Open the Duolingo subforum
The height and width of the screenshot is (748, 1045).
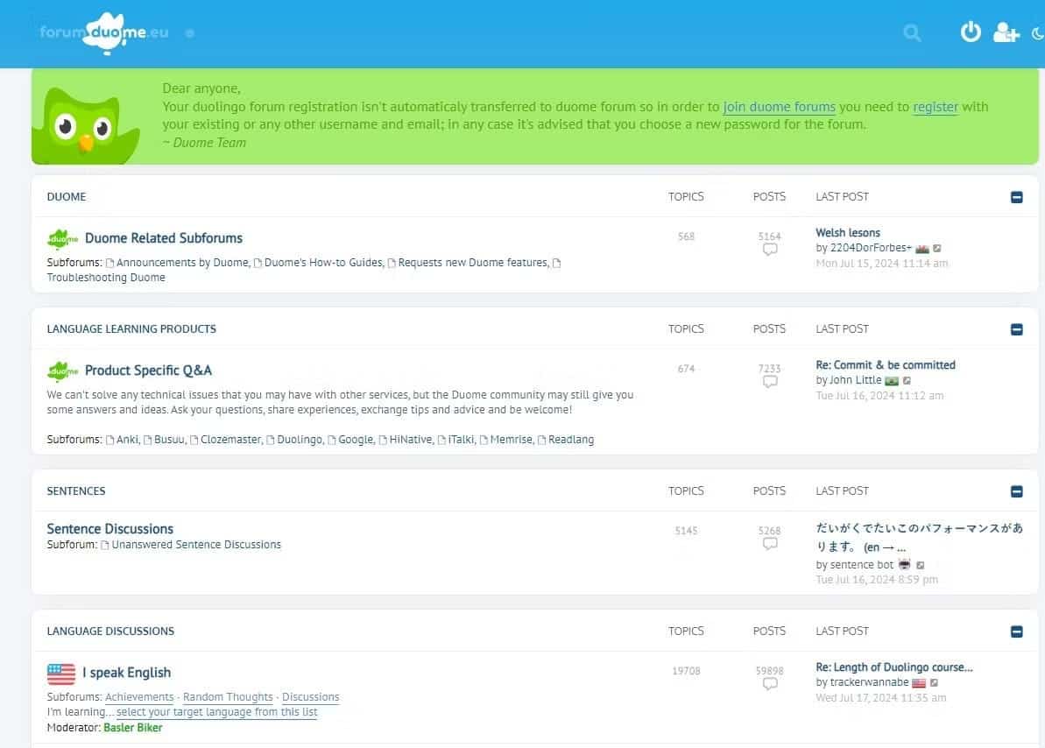pos(300,439)
